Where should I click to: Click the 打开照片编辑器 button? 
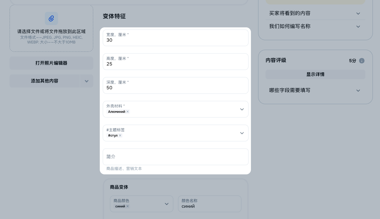pos(51,63)
